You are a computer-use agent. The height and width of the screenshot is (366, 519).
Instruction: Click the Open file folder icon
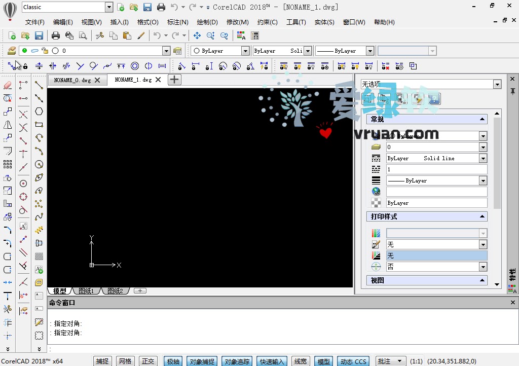(25, 35)
